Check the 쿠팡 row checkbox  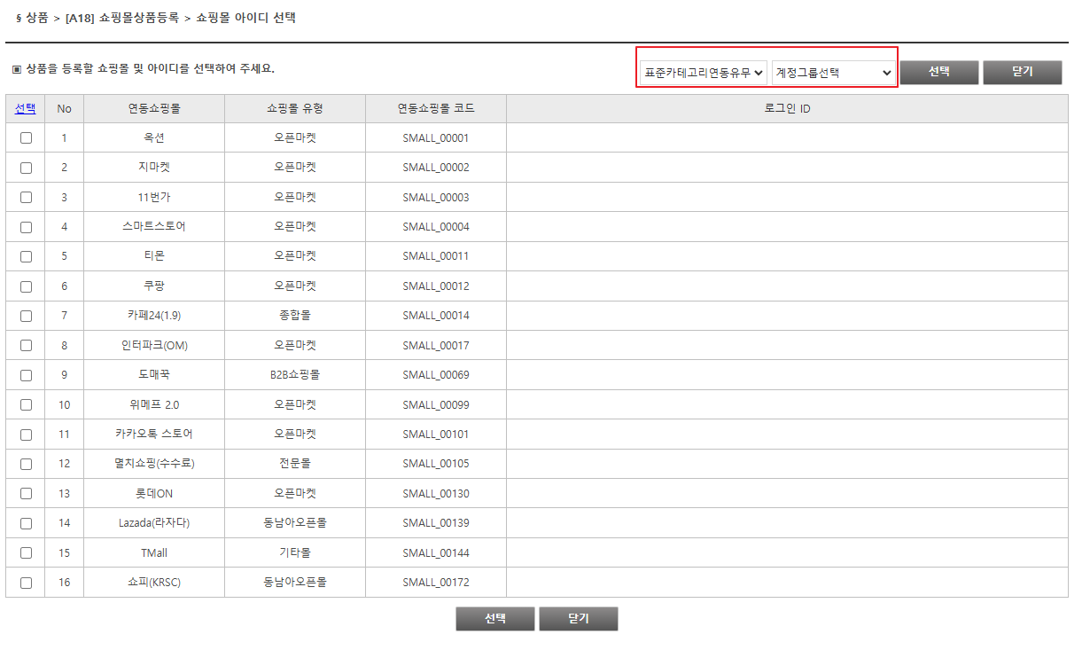[x=26, y=286]
